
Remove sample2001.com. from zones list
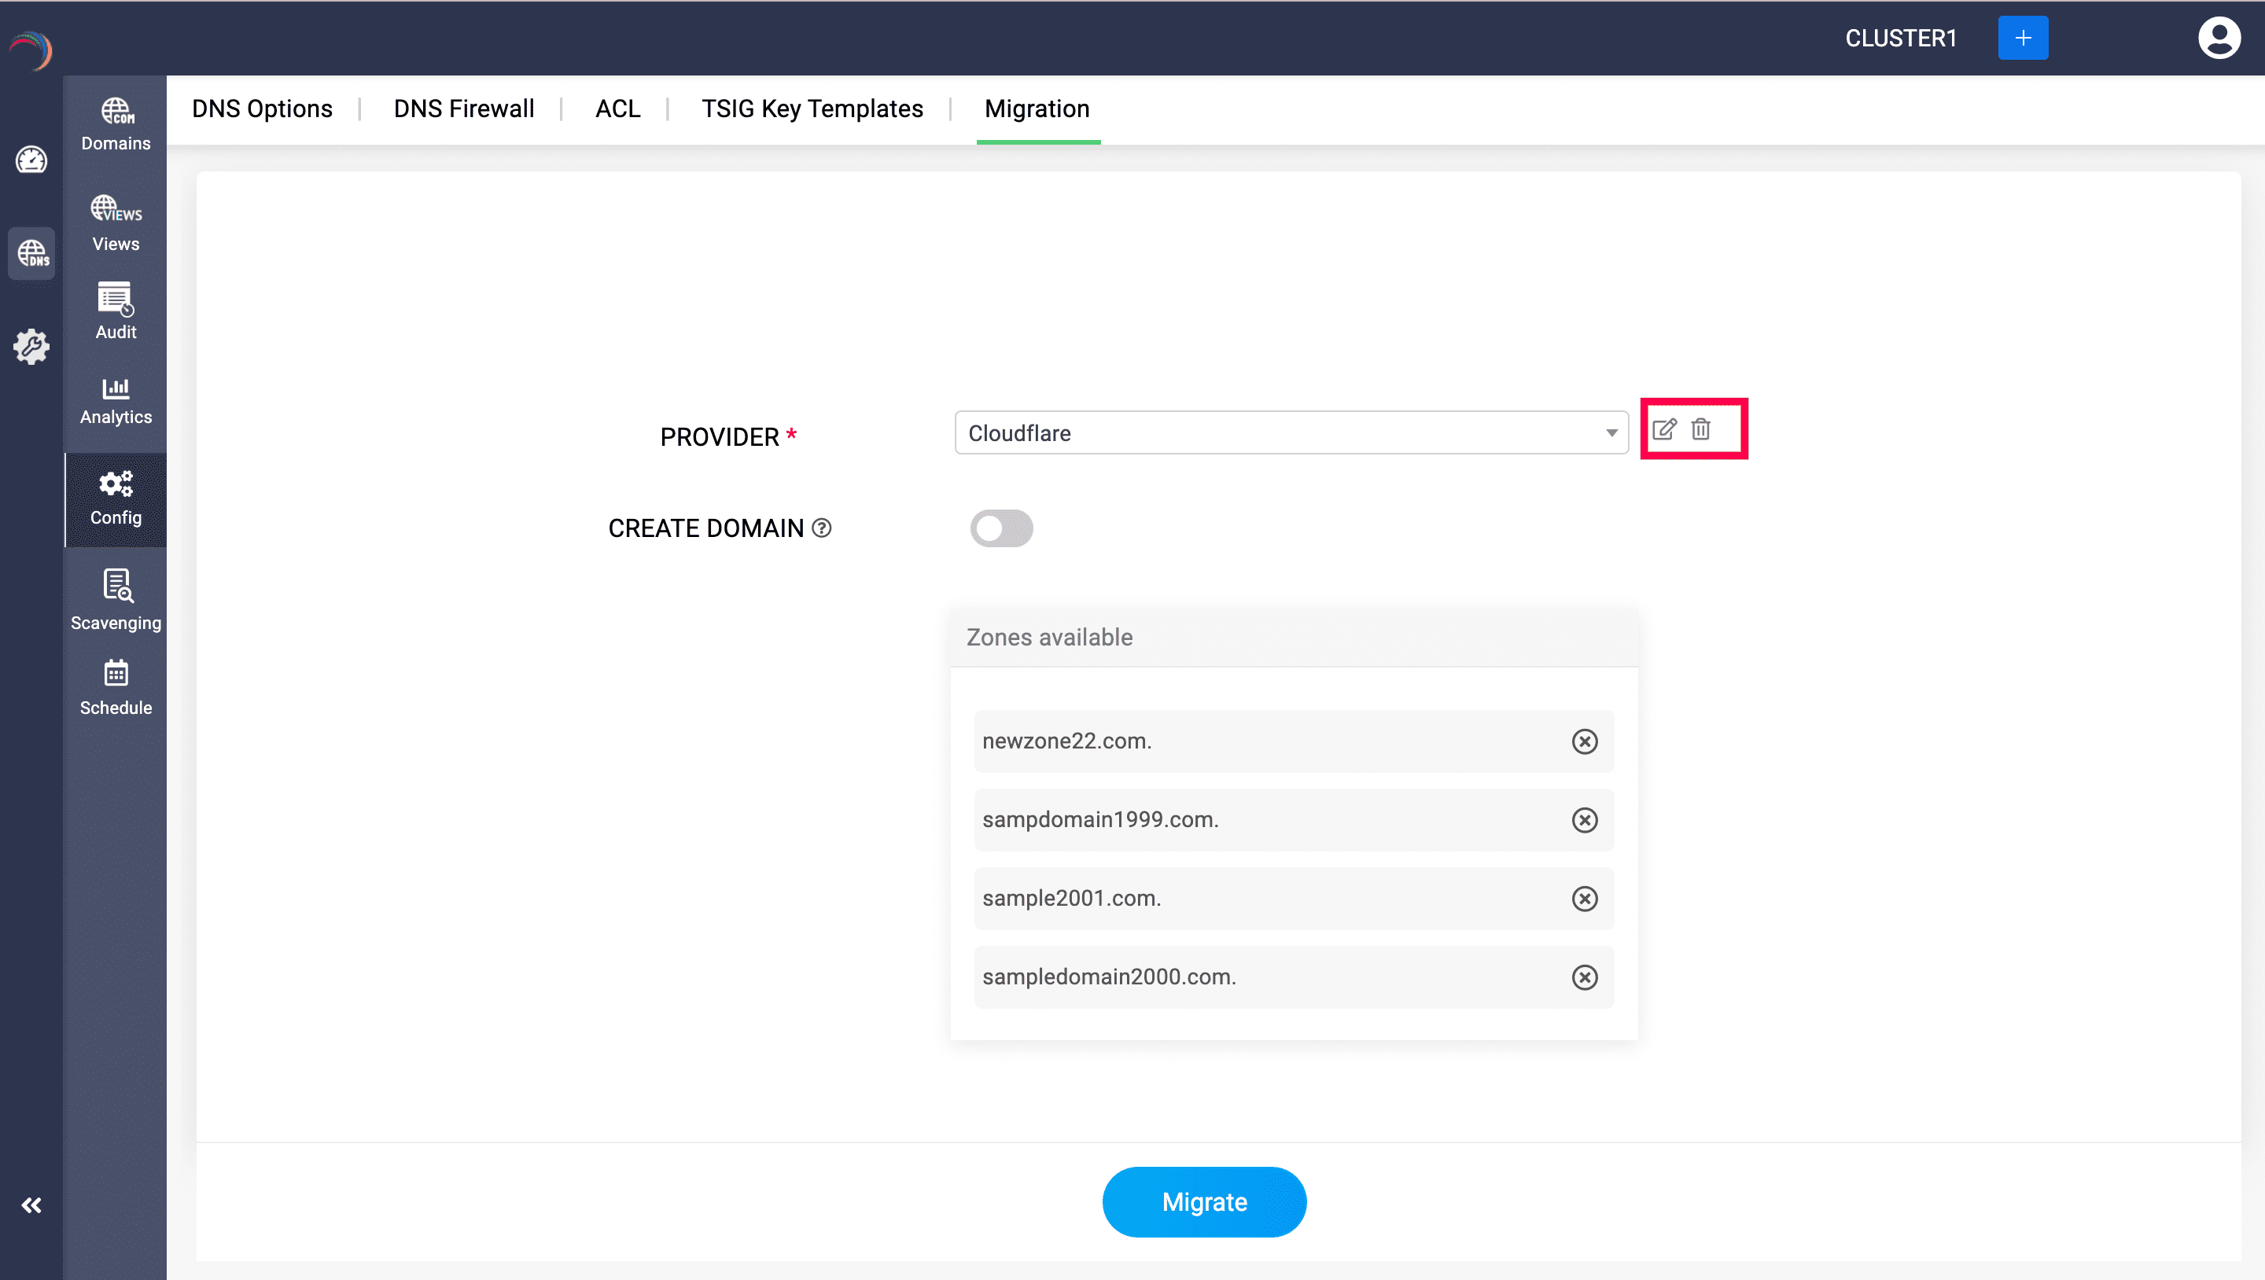[x=1585, y=899]
